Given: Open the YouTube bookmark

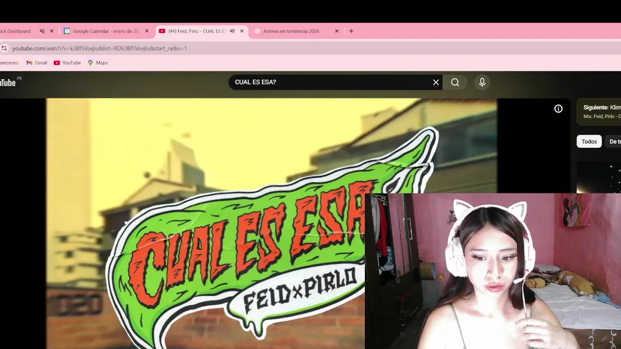Looking at the screenshot, I should point(67,63).
